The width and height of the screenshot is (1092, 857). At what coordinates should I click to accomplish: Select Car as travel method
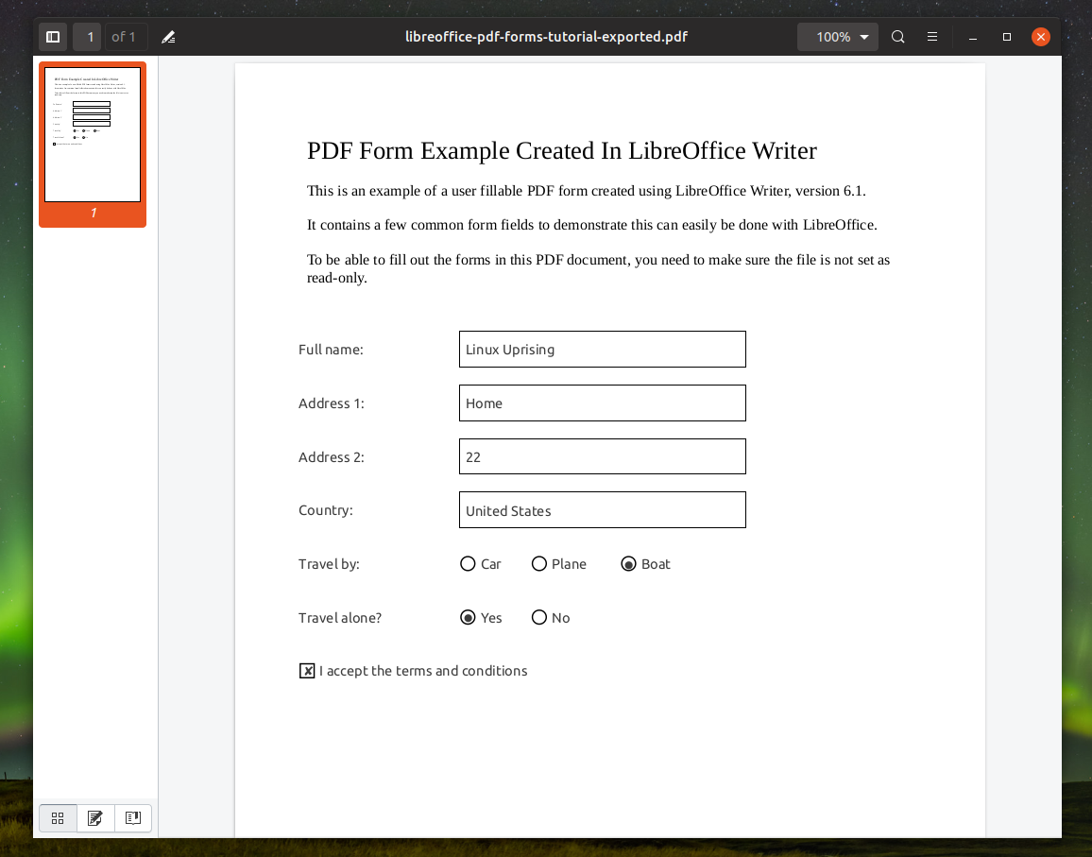[468, 563]
